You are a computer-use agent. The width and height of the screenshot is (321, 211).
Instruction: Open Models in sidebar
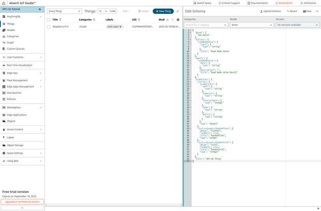[11, 30]
